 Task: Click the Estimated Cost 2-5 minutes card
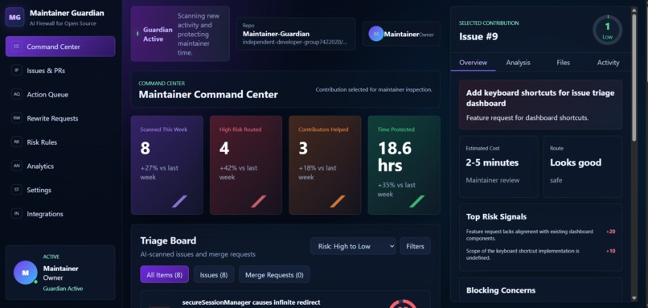point(498,166)
